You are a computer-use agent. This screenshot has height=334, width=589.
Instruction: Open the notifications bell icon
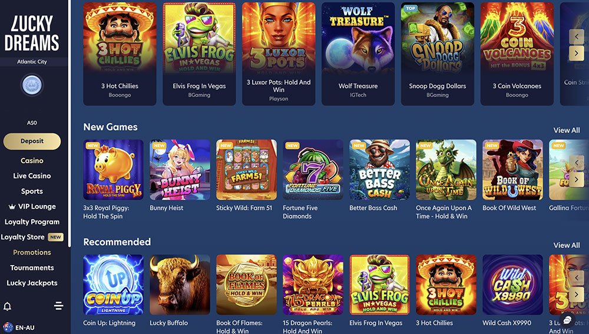(x=7, y=306)
